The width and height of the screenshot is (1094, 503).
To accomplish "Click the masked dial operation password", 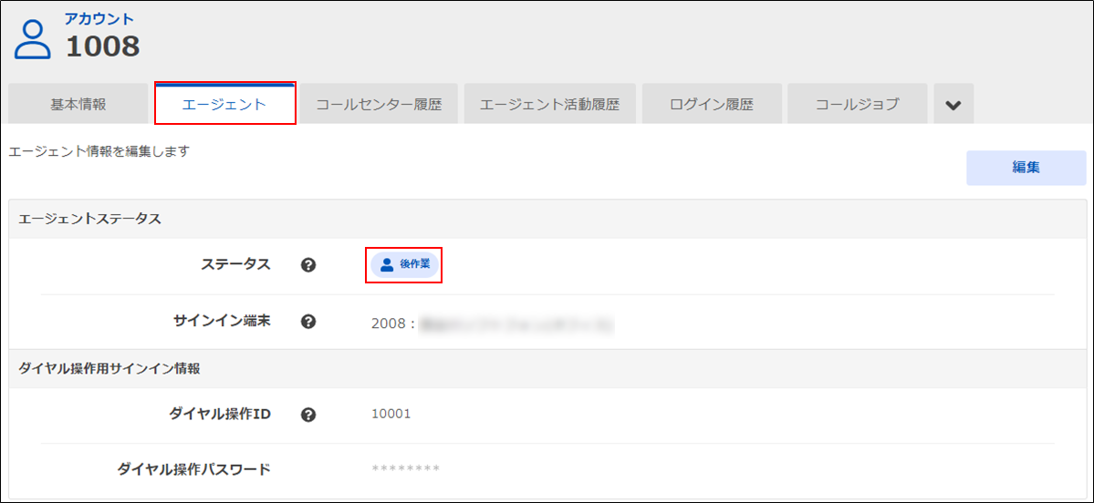I will coord(406,469).
